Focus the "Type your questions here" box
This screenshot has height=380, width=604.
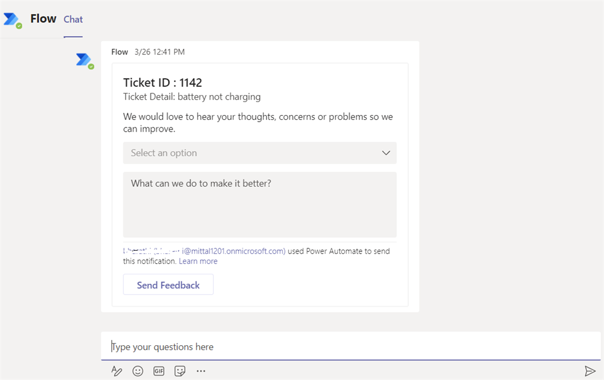click(348, 346)
